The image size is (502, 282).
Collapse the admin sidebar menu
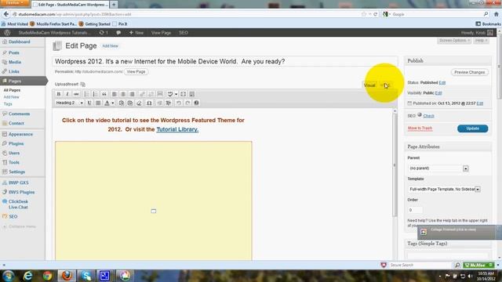[x=19, y=226]
